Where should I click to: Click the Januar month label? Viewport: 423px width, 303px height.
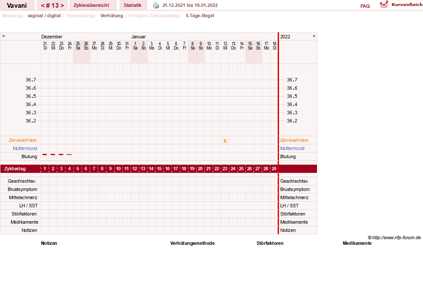pos(138,37)
